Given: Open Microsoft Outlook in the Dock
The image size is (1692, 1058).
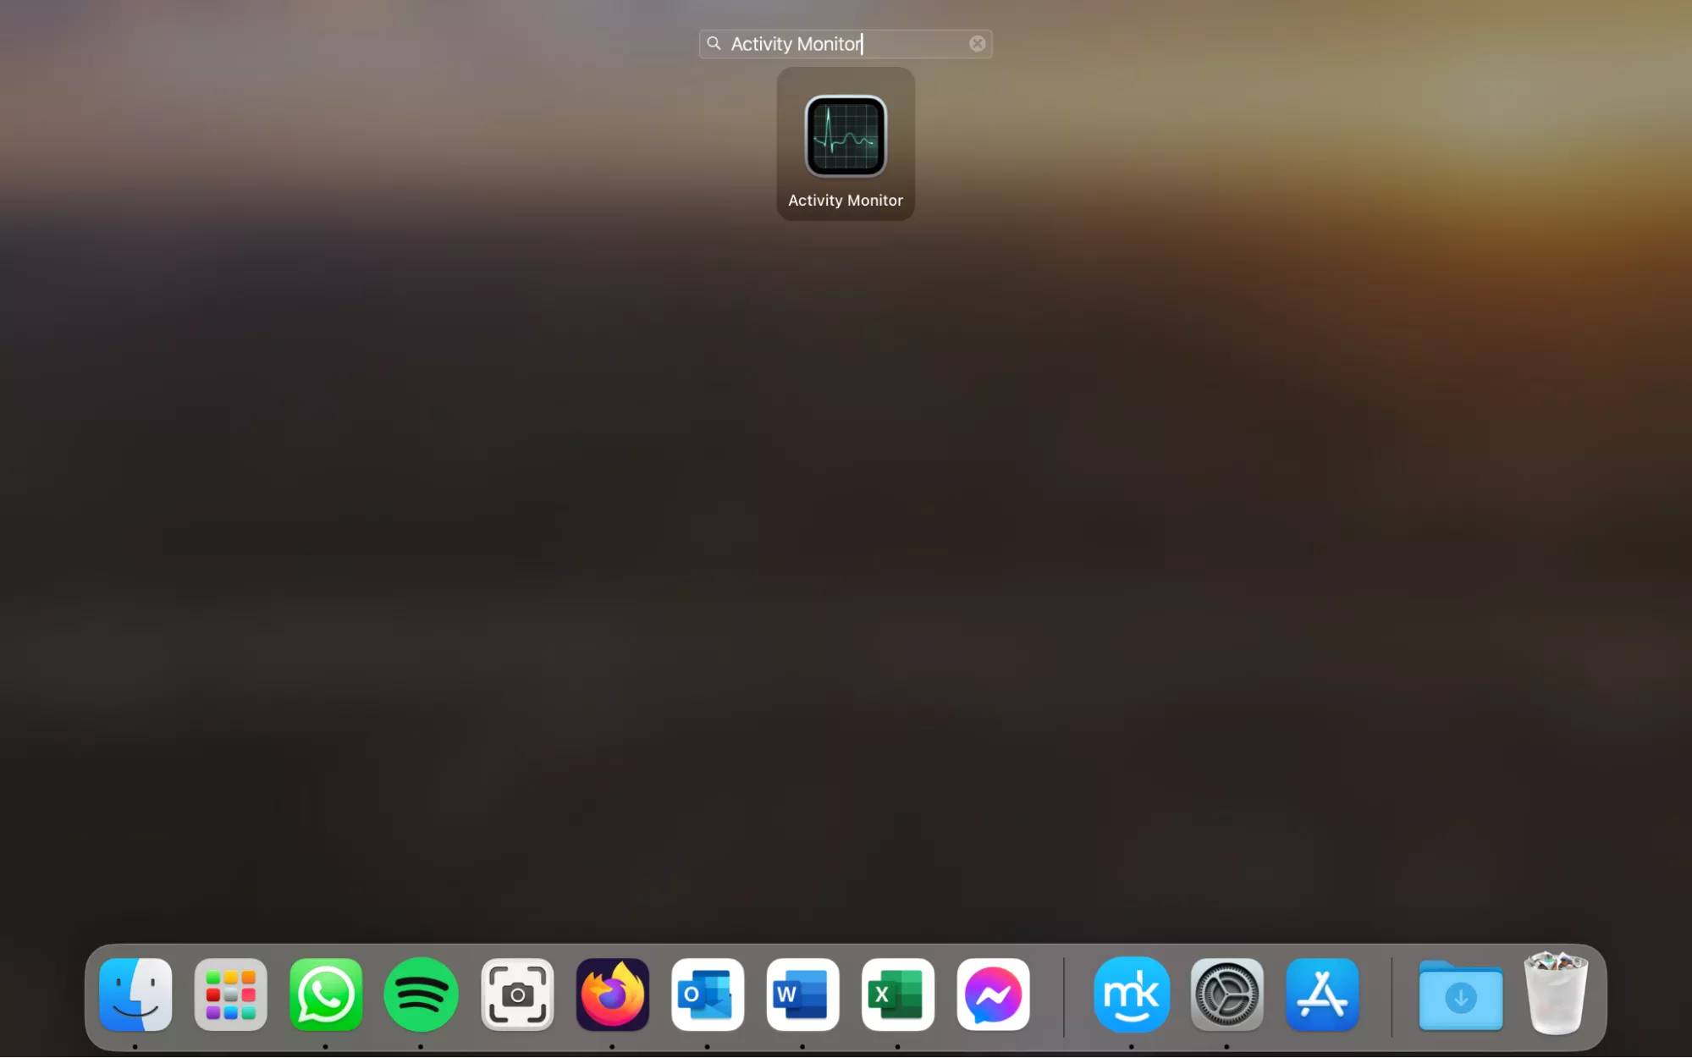Looking at the screenshot, I should [x=708, y=995].
